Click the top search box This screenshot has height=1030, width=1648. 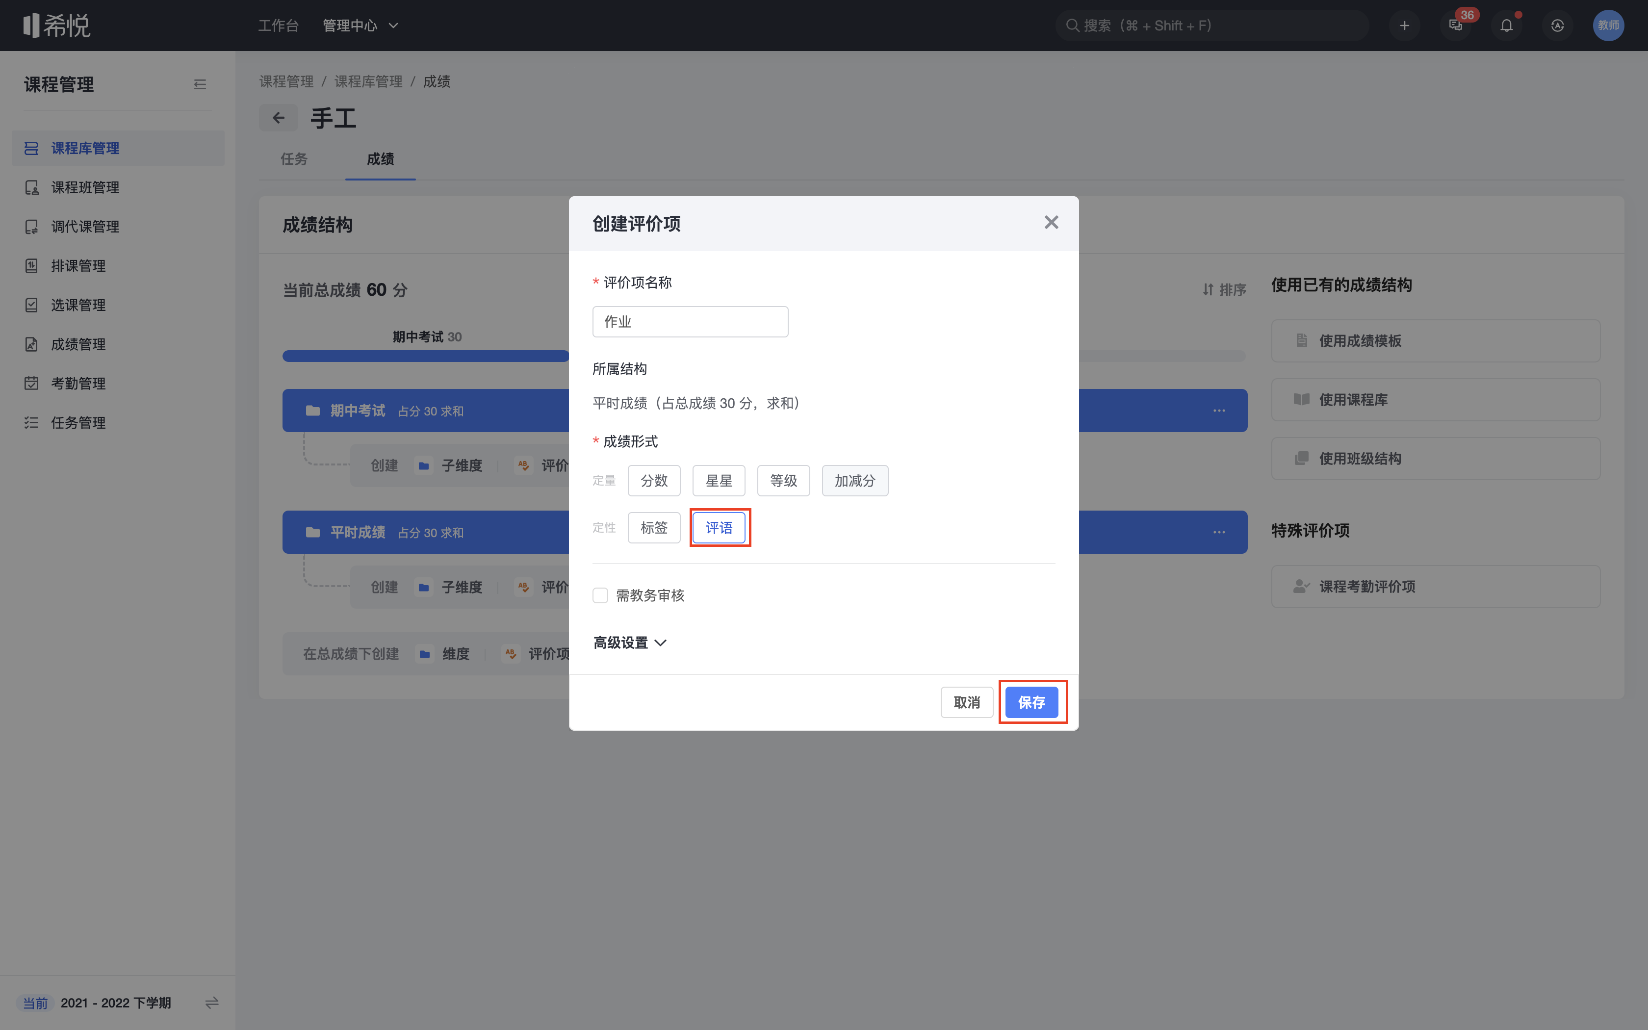pyautogui.click(x=1211, y=25)
